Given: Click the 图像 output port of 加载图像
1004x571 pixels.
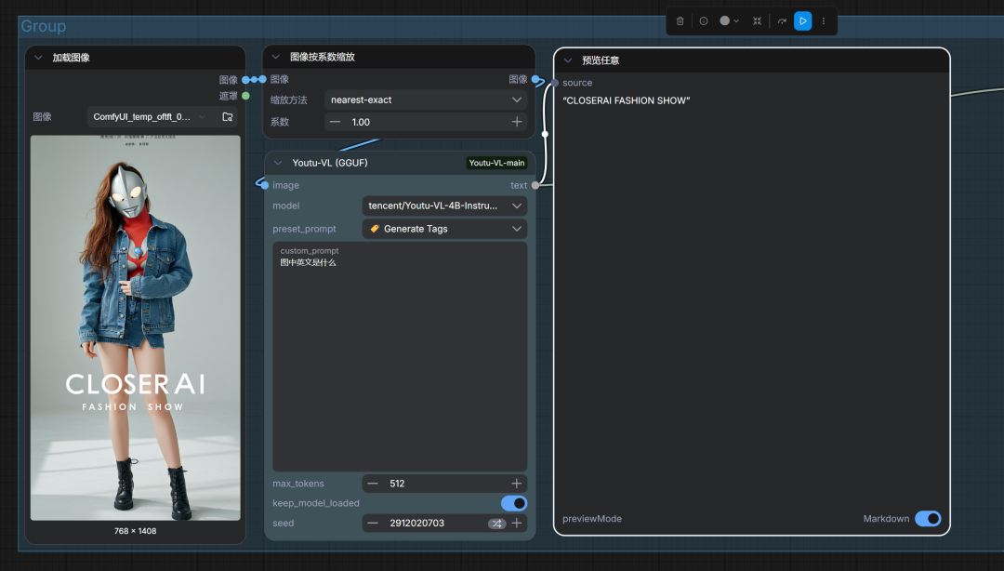Looking at the screenshot, I should (245, 79).
